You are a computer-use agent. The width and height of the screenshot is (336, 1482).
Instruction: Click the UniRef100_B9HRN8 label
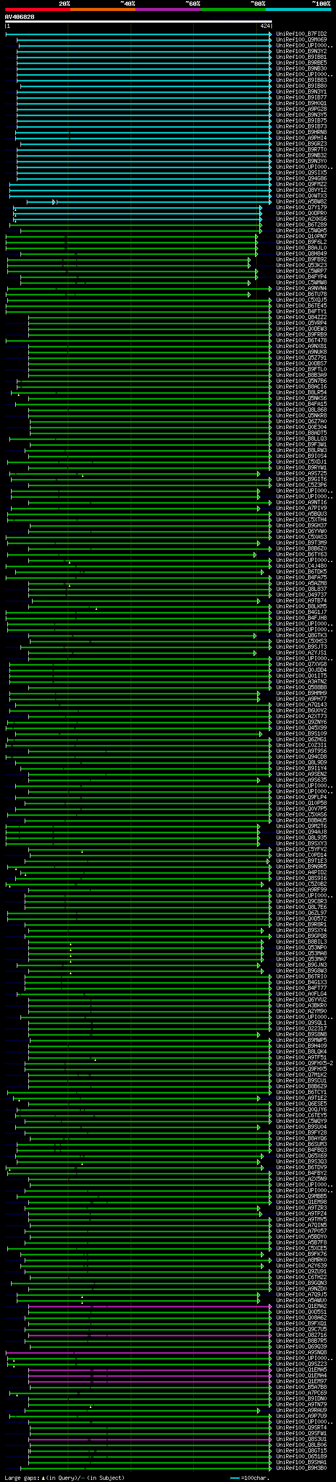301,132
